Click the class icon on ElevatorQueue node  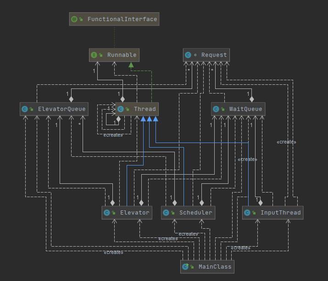[x=25, y=109]
